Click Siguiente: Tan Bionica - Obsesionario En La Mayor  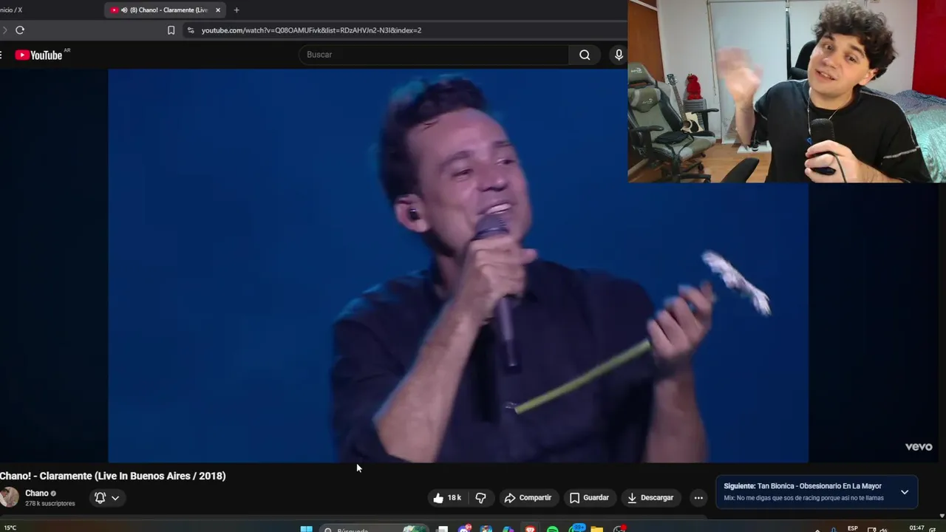click(x=803, y=486)
